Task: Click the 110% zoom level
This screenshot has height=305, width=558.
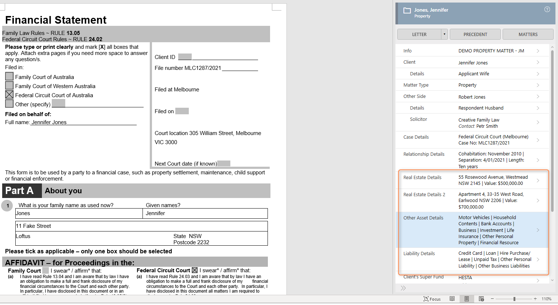Action: (x=546, y=299)
